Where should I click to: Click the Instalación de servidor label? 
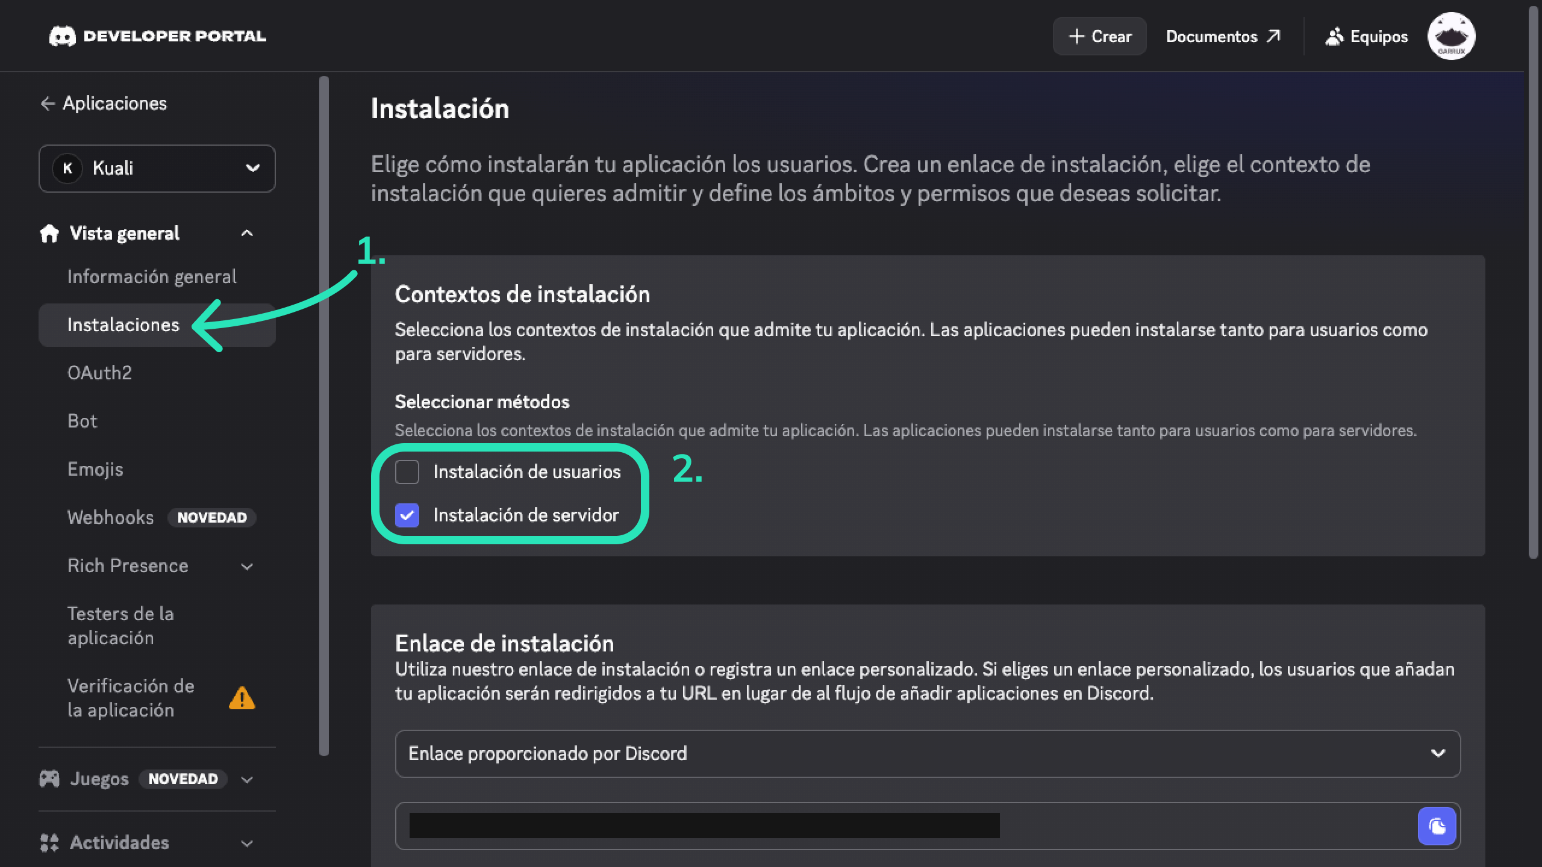tap(526, 515)
